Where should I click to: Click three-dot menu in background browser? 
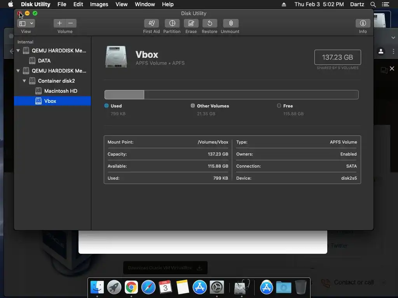[393, 51]
